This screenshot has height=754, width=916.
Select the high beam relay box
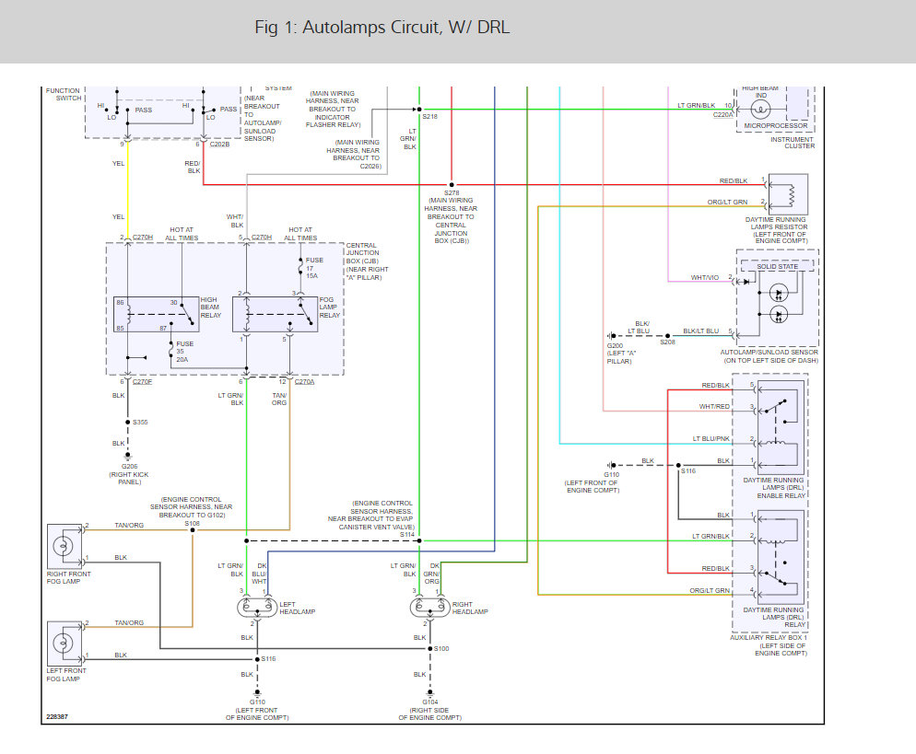[156, 315]
